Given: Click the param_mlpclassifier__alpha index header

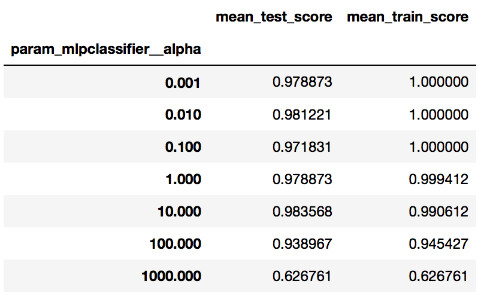Looking at the screenshot, I should pos(105,50).
